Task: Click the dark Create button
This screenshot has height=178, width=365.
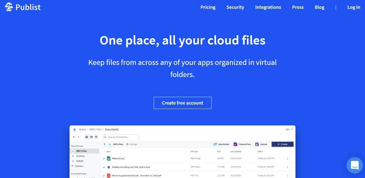Action: click(283, 144)
